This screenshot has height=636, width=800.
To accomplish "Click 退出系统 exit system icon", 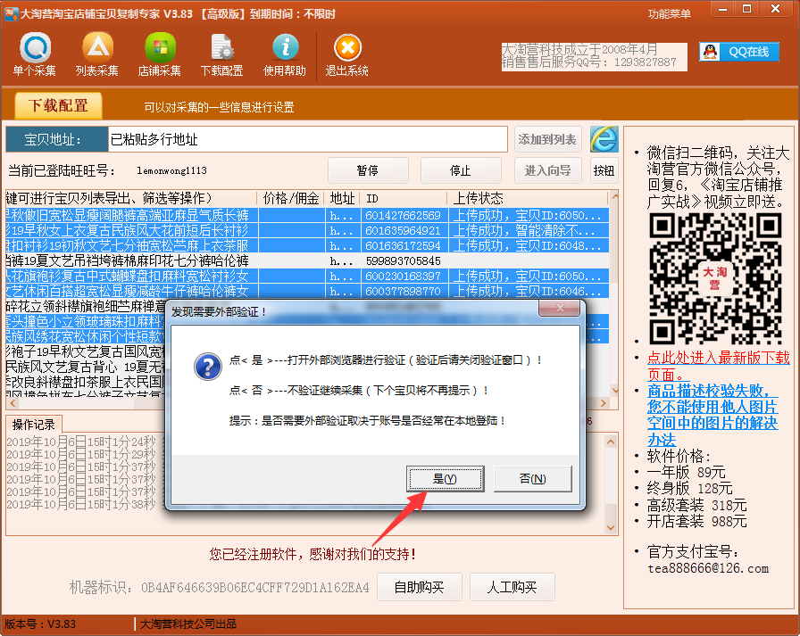I will (347, 54).
